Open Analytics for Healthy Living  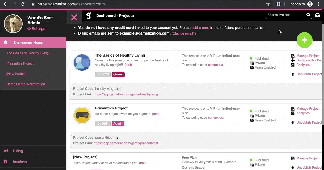pos(303,65)
